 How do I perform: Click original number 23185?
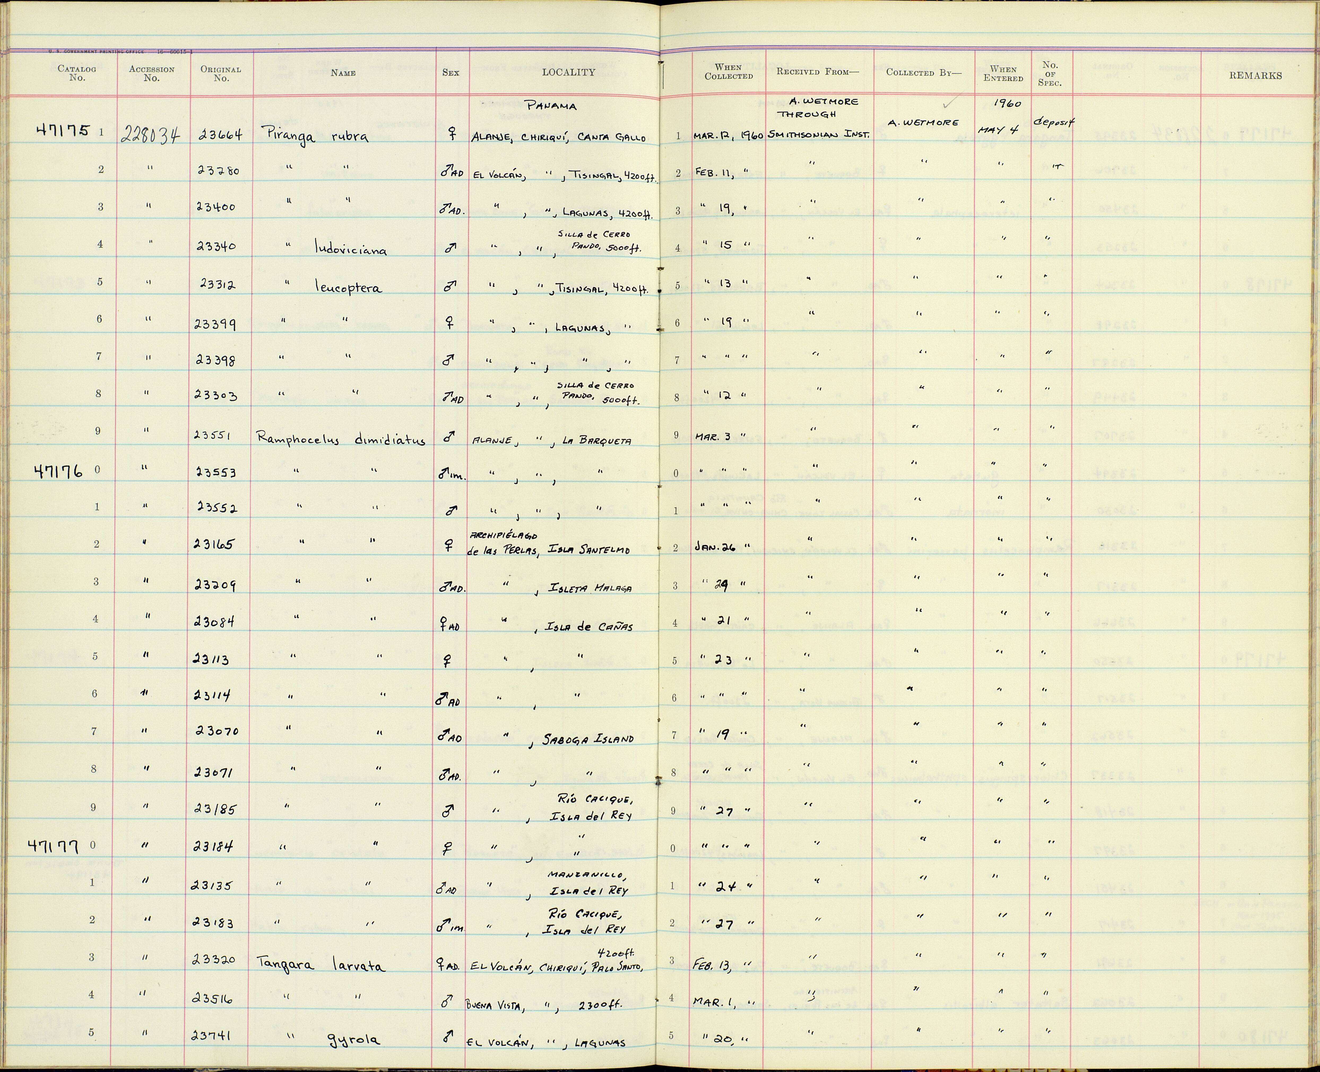215,808
